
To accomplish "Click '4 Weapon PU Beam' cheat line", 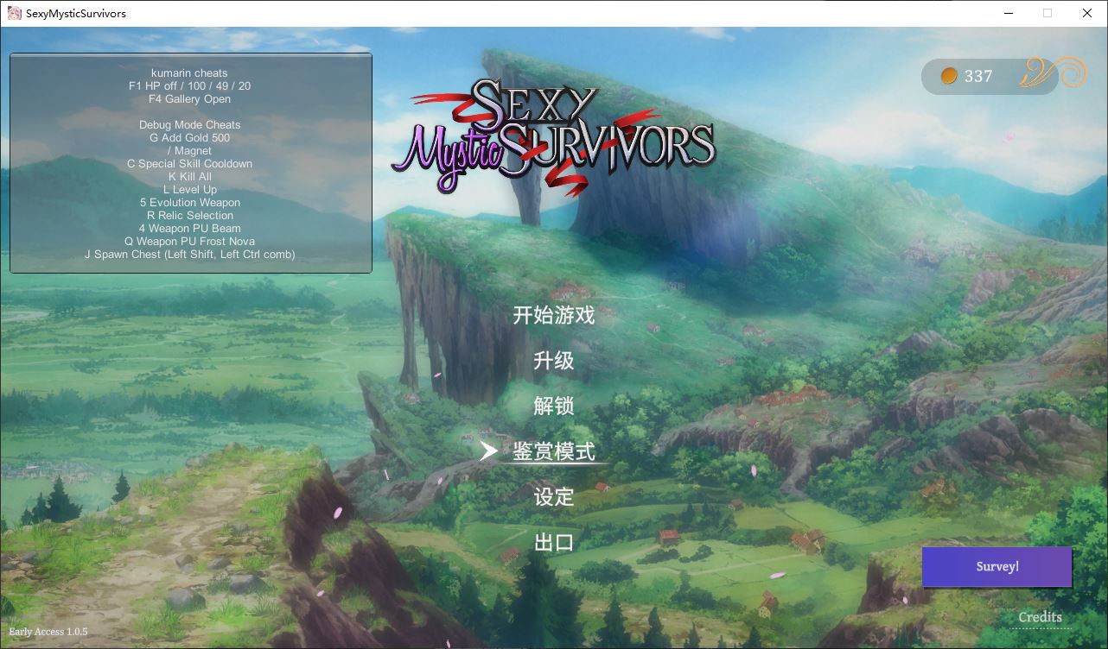I will [190, 229].
